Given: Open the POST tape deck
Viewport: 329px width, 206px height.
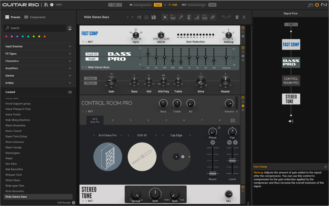Looking at the screenshot, I should coord(204,17).
